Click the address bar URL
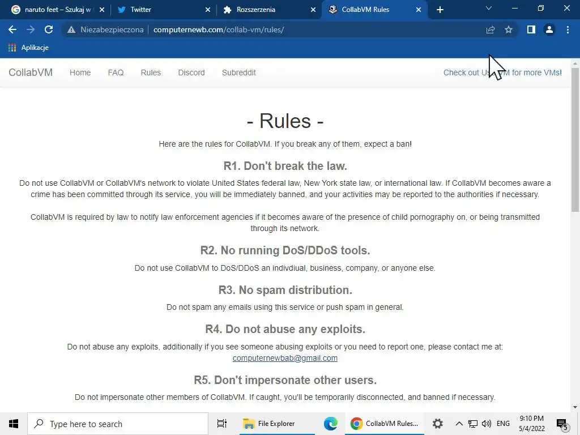 click(219, 29)
